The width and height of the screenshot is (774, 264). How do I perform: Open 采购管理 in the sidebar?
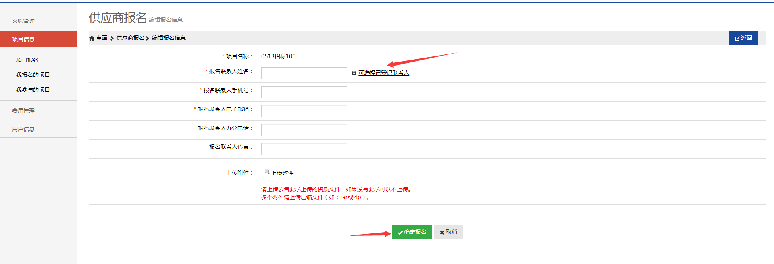coord(23,21)
